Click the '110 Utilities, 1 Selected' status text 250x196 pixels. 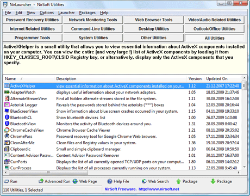click(23, 190)
